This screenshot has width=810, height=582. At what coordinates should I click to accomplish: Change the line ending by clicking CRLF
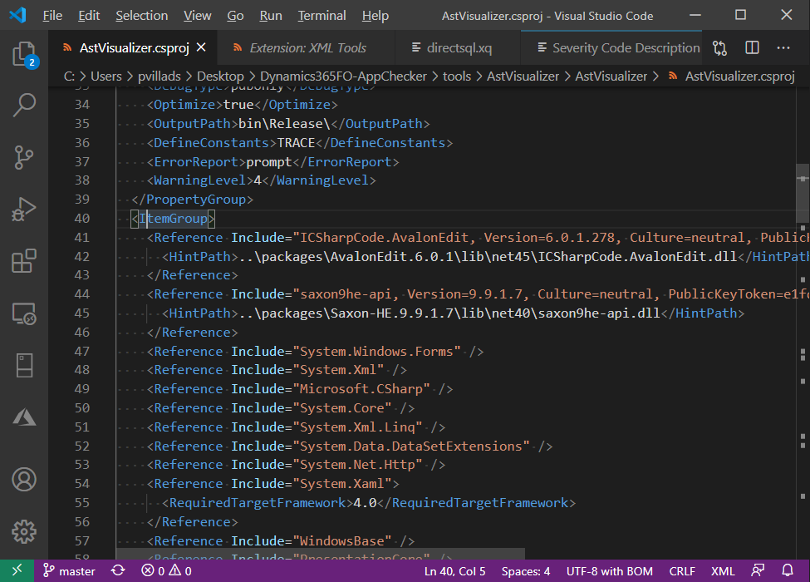point(682,571)
